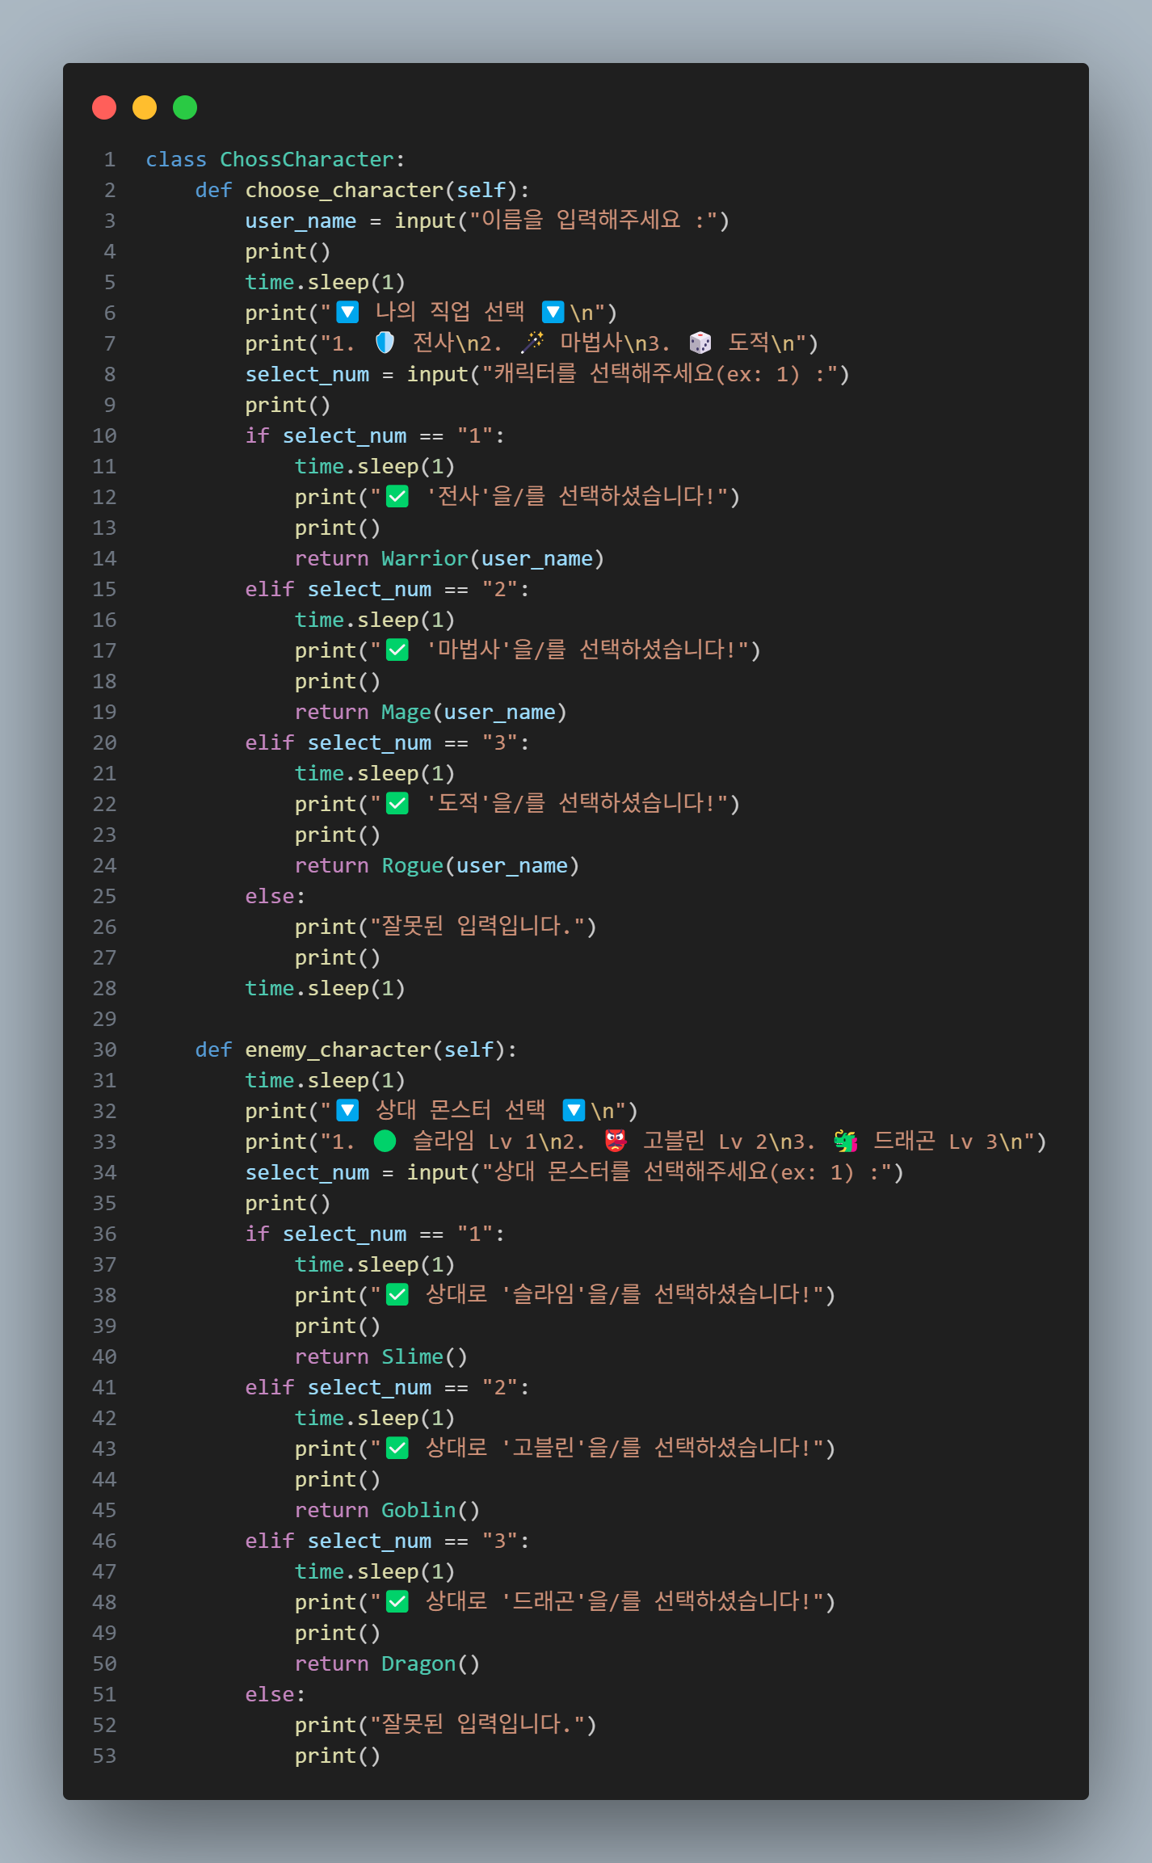Screen dimensions: 1152x1863
Task: Click 'Rogue' in the return statement
Action: 413,865
